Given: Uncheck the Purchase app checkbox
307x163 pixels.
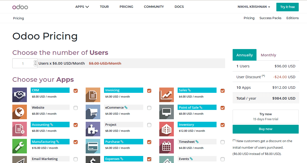Looking at the screenshot, I should pyautogui.click(x=149, y=142).
